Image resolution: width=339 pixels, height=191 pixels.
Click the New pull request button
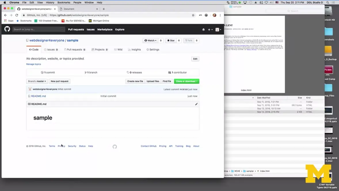[x=59, y=81]
